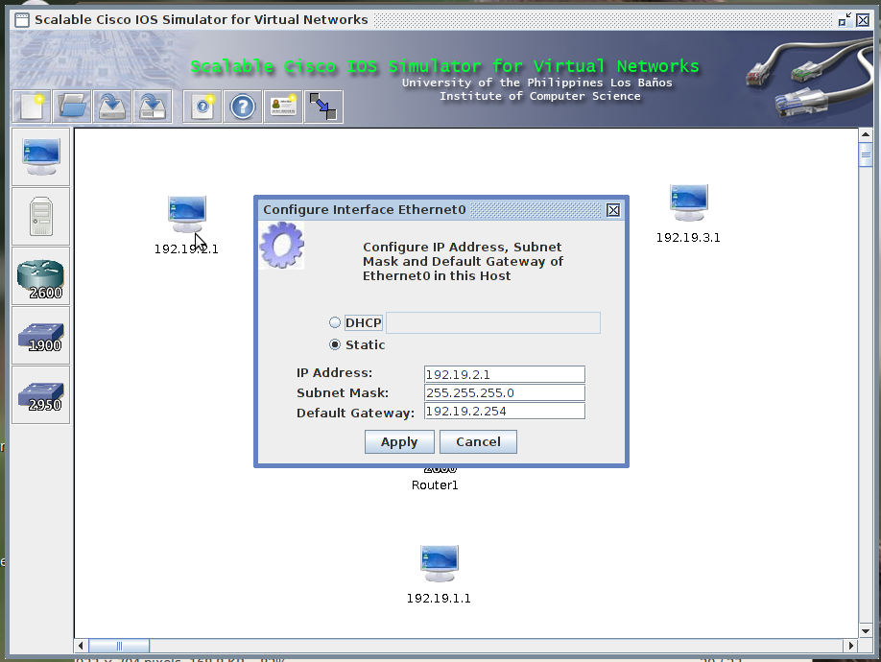
Task: Open a network file with the folder icon
Action: click(x=72, y=106)
